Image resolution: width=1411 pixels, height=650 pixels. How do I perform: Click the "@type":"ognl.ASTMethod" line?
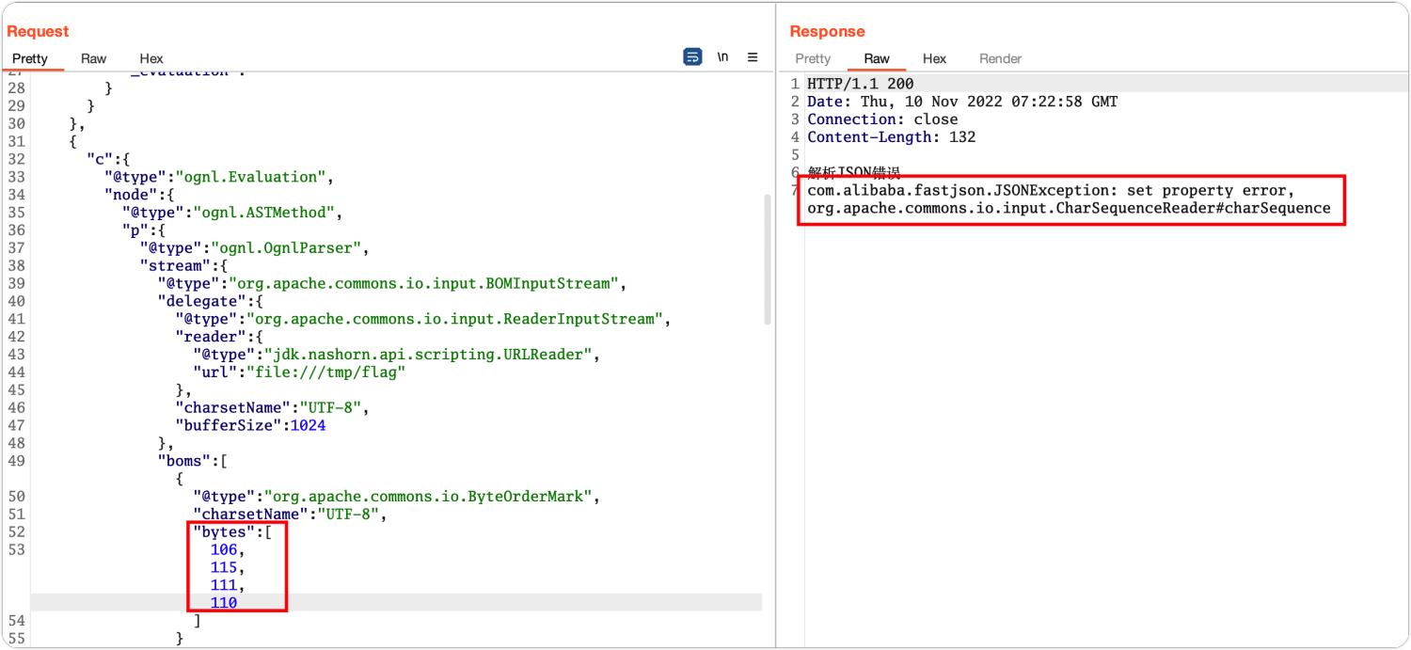point(231,213)
